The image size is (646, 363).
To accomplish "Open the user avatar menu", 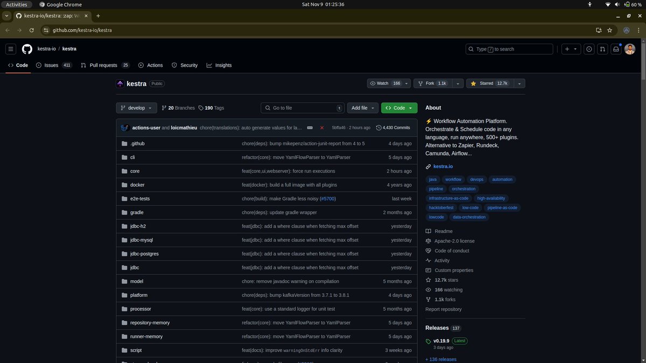I will tap(630, 49).
